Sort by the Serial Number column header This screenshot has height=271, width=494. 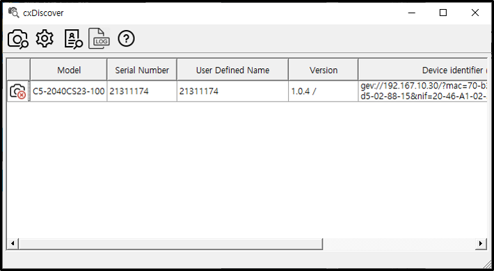point(142,70)
